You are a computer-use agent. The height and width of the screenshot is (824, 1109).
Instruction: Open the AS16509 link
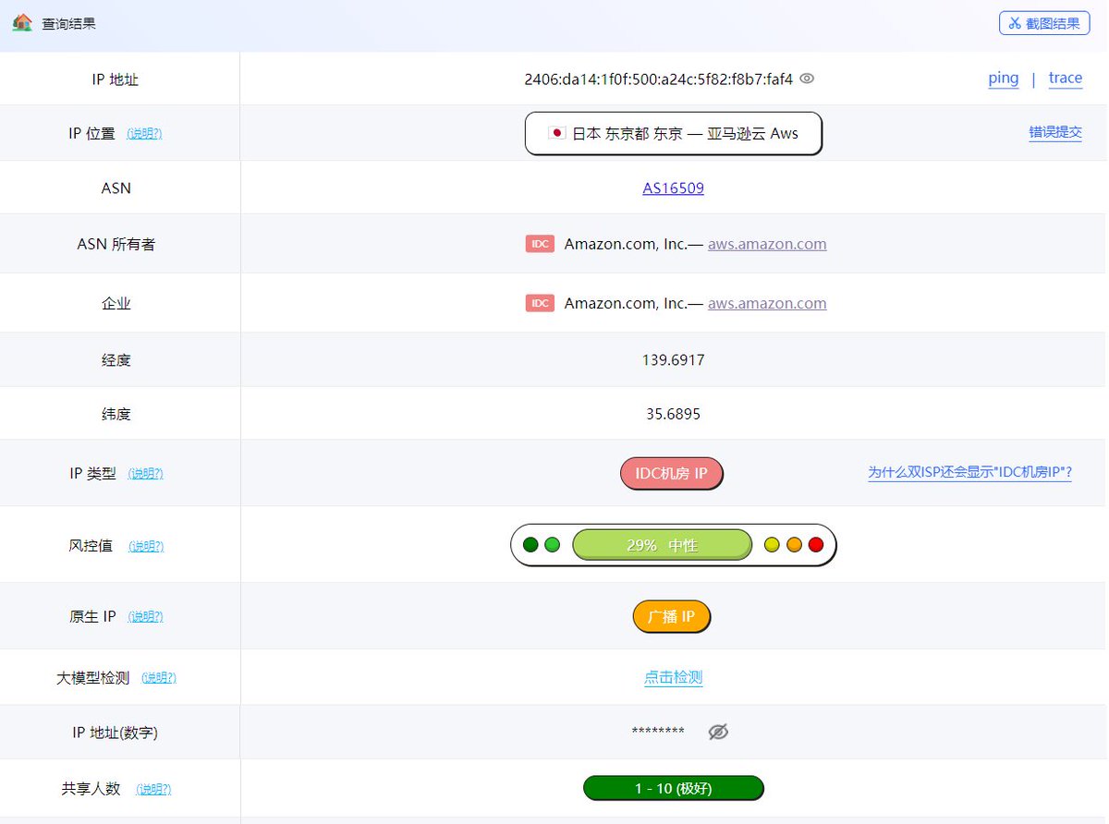click(x=674, y=188)
